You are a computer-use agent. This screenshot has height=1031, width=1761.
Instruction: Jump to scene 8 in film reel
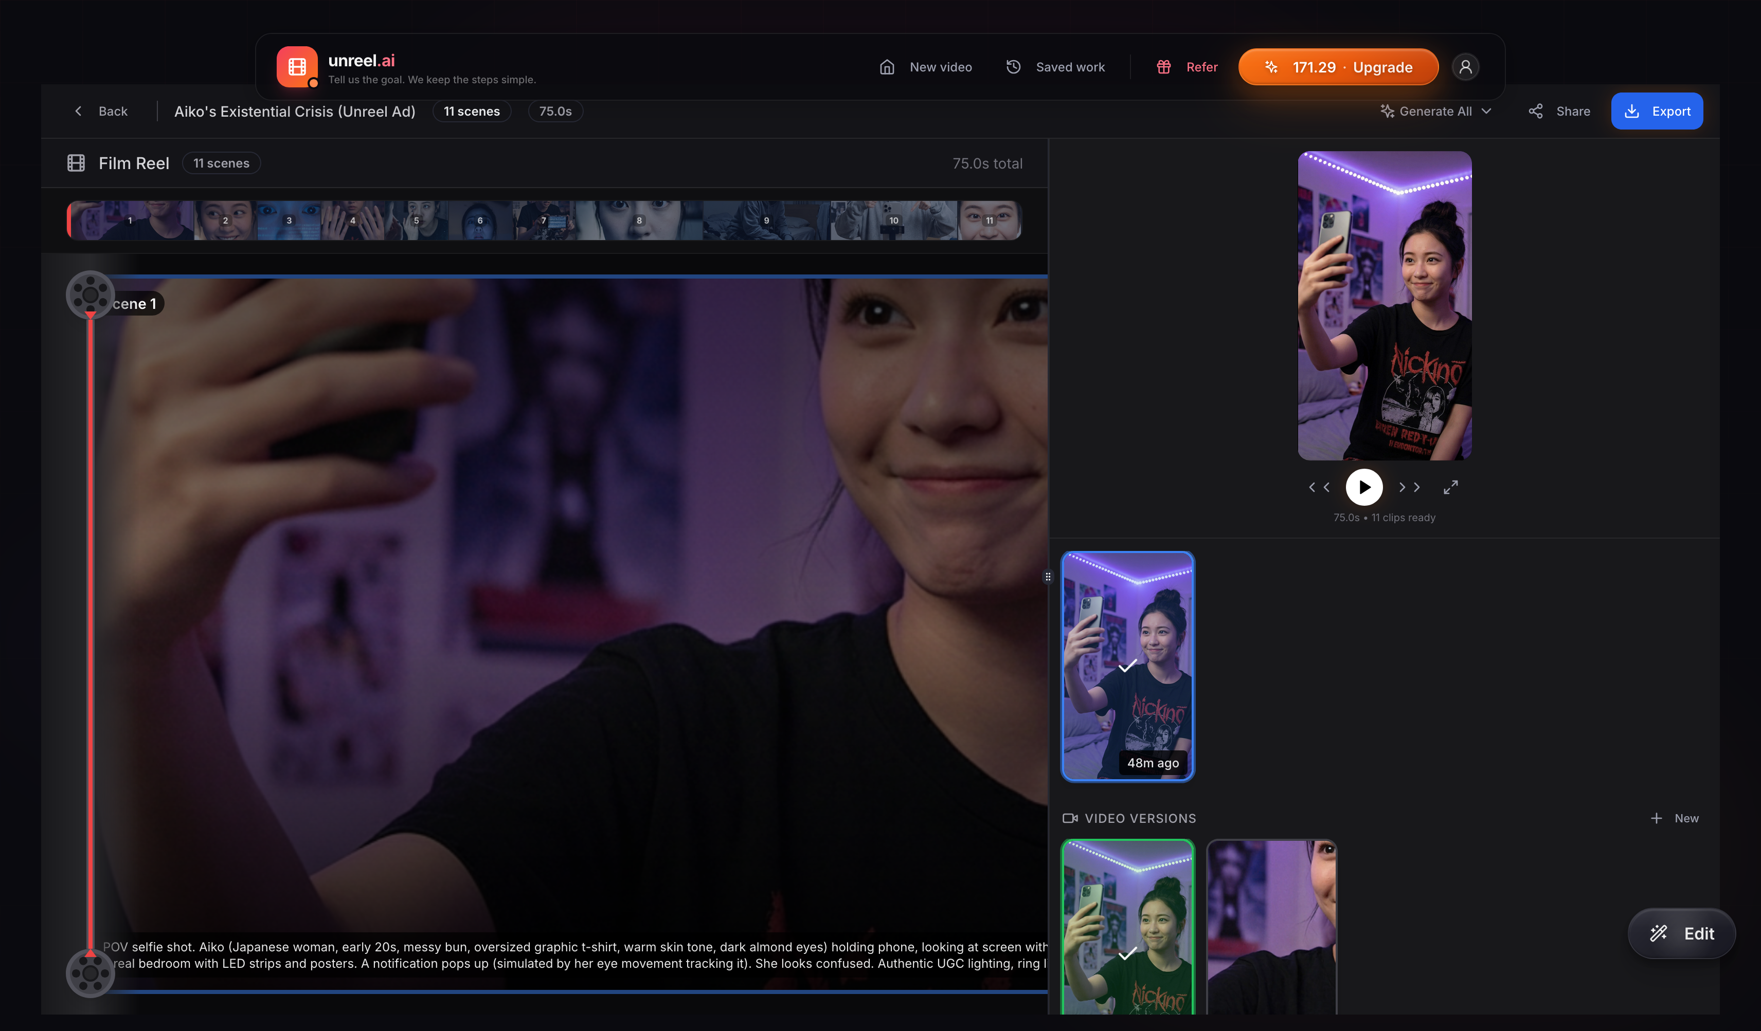[639, 220]
